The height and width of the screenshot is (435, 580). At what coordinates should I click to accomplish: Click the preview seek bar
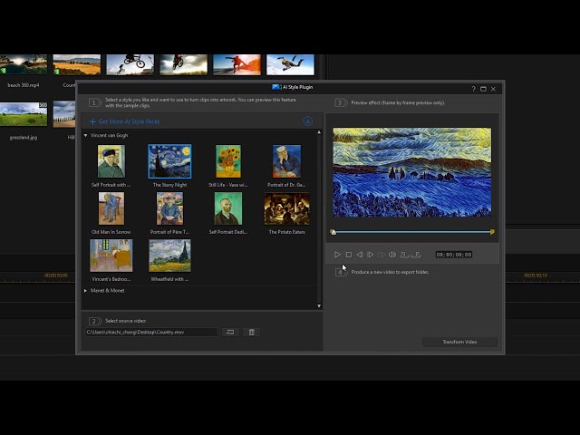pos(412,232)
